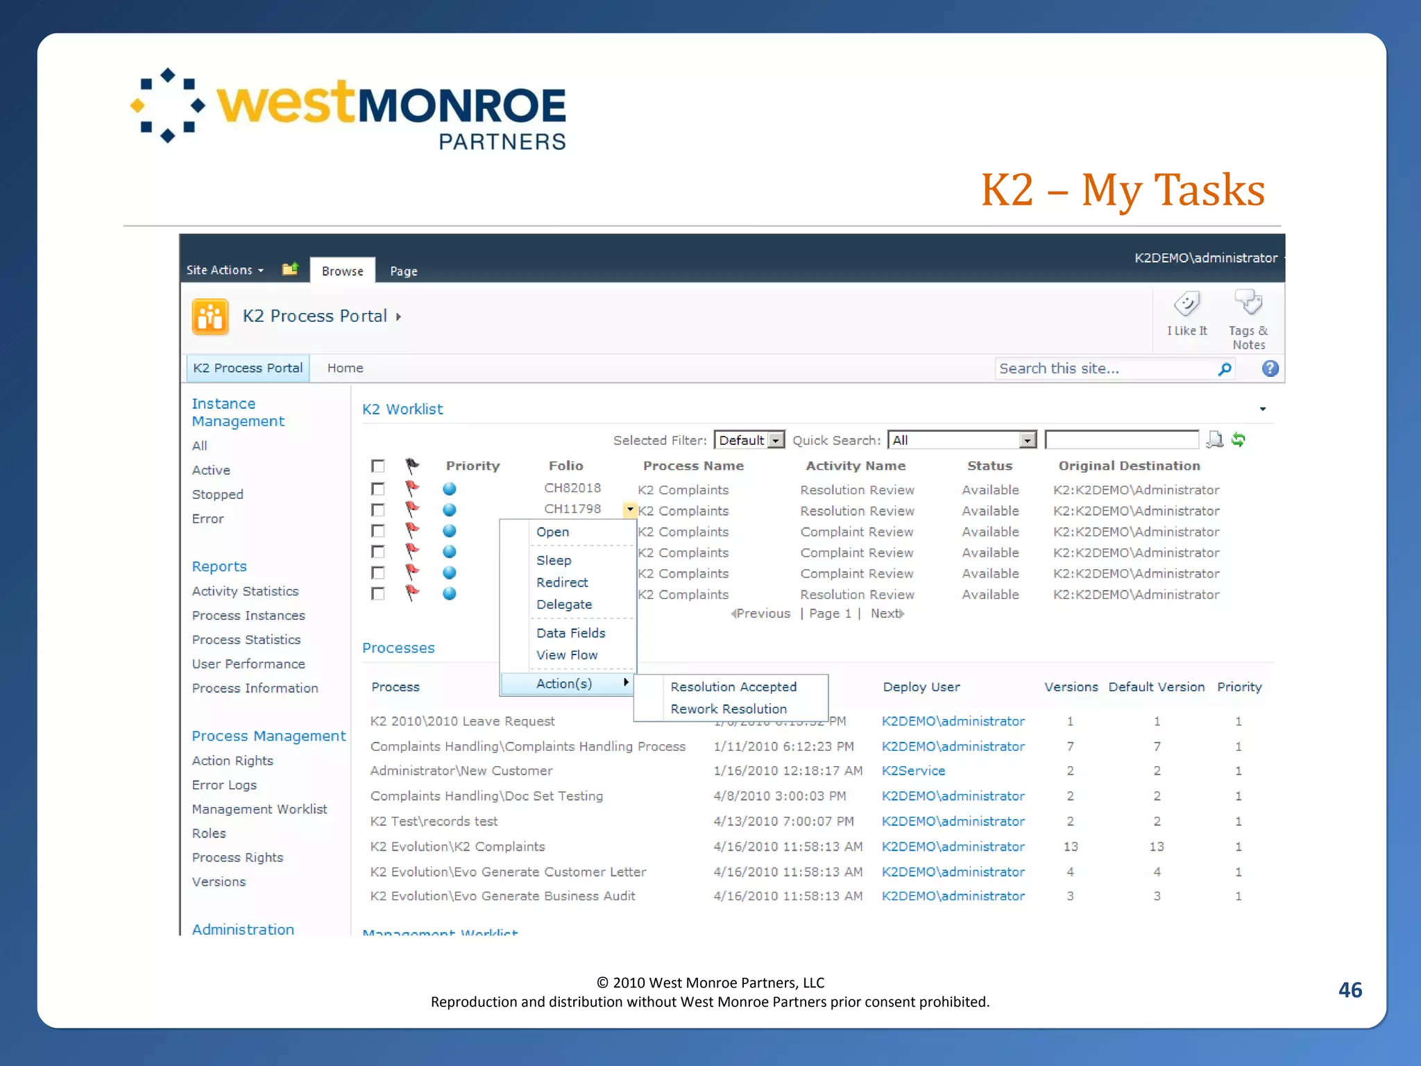Open the blue help question mark icon
The height and width of the screenshot is (1066, 1421).
click(1270, 369)
